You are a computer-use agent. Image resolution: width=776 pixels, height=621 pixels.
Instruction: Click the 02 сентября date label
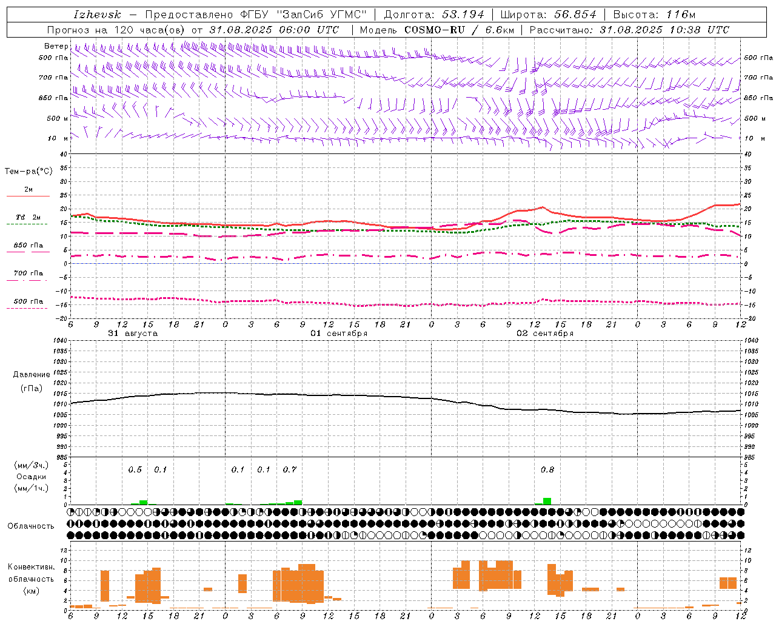[545, 334]
